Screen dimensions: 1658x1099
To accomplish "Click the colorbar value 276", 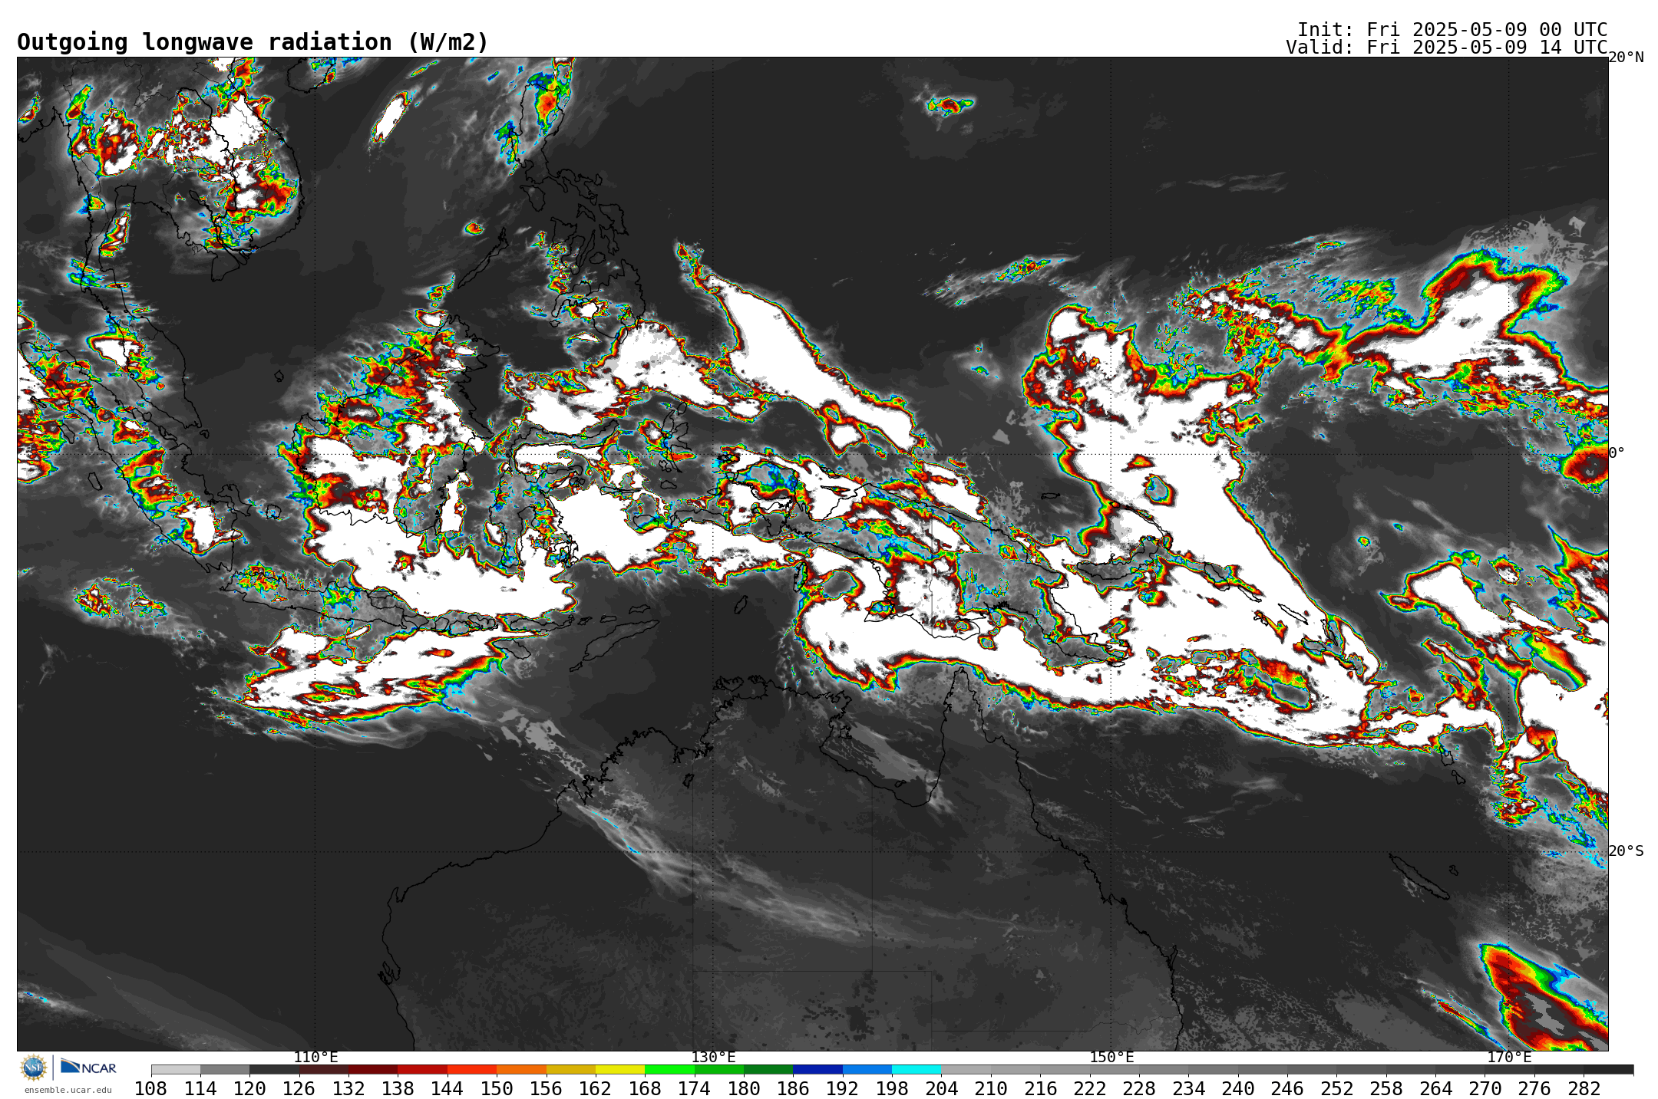I will click(x=1534, y=1088).
